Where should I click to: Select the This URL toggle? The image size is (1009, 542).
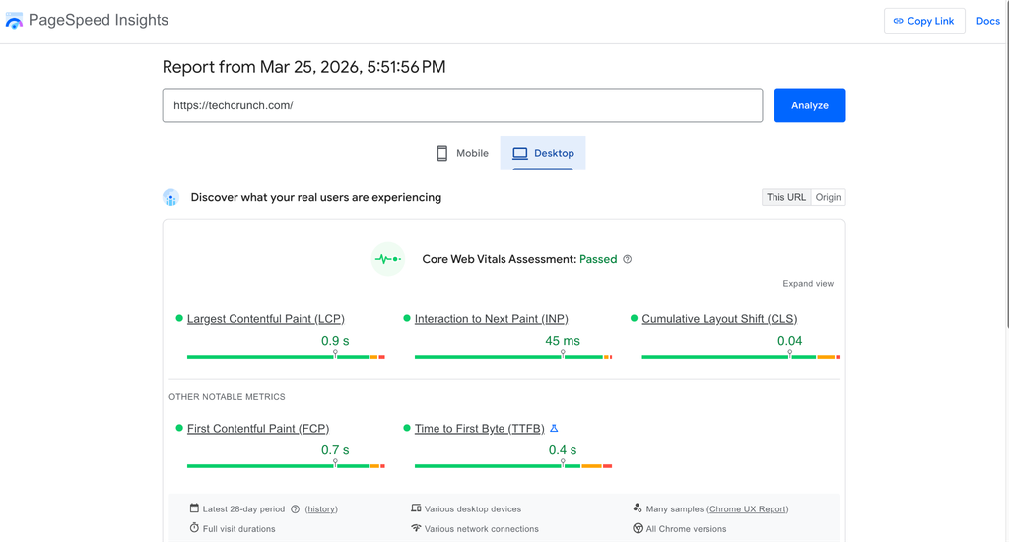[785, 198]
